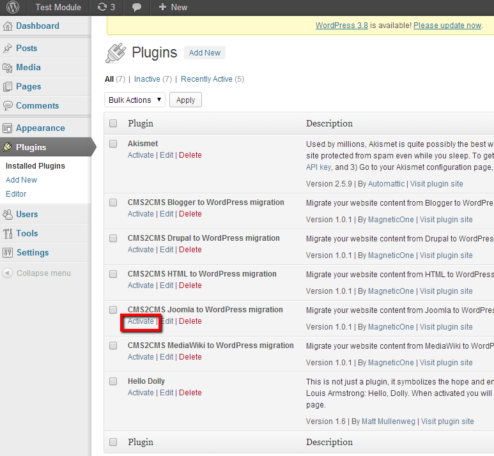Viewport: 494px width, 456px height.
Task: Click the Media icon in sidebar
Action: [8, 68]
